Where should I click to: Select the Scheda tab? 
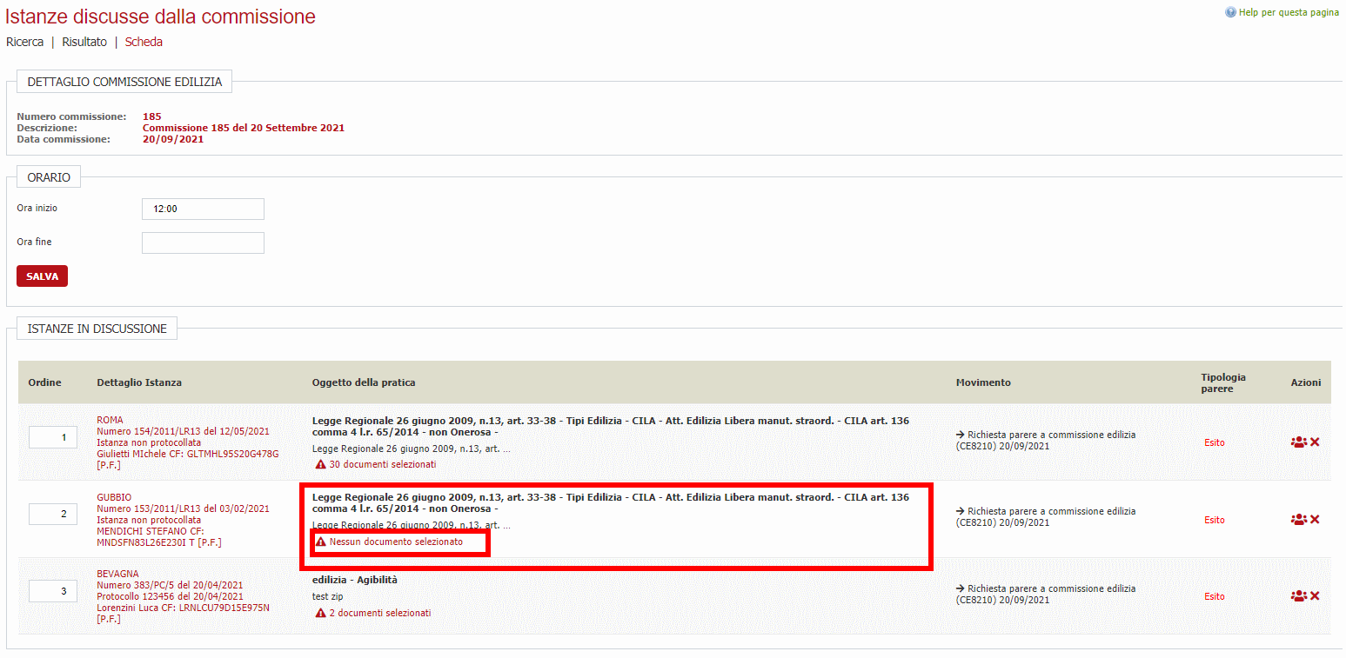click(144, 42)
